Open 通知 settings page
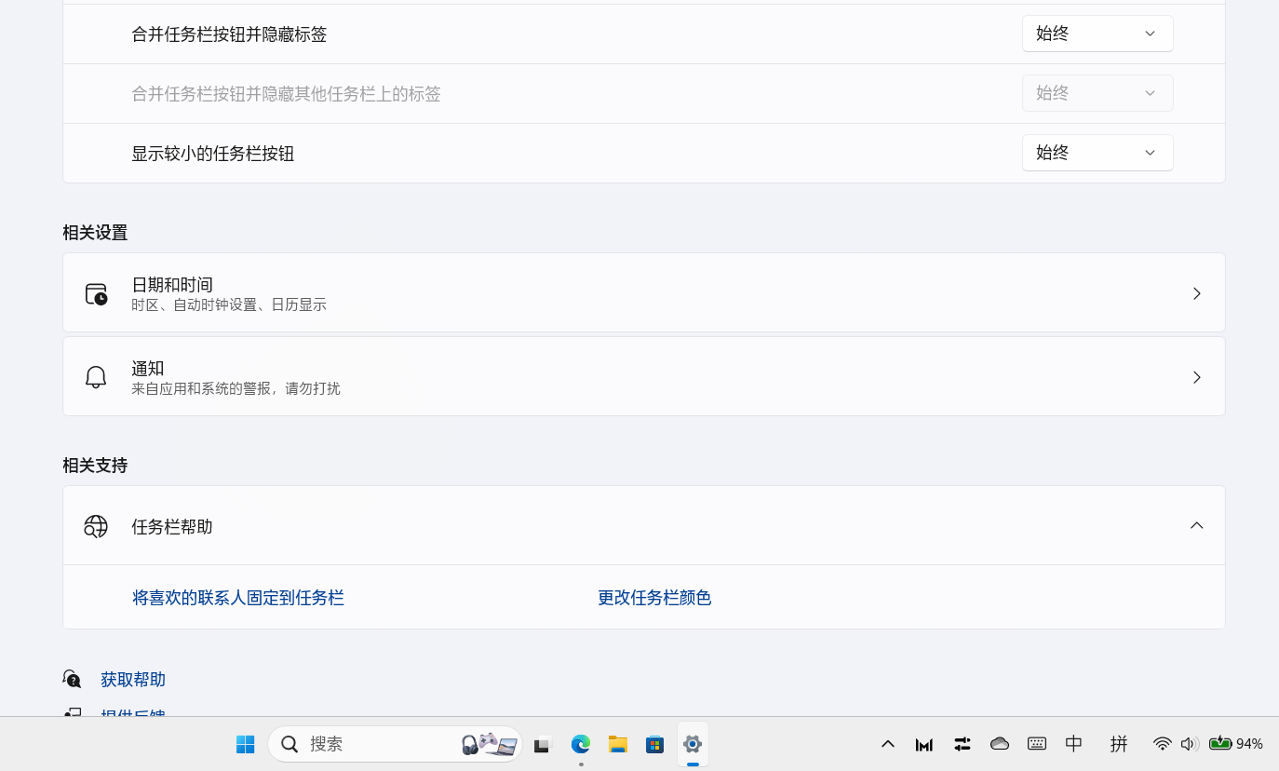1279x771 pixels. tap(643, 377)
